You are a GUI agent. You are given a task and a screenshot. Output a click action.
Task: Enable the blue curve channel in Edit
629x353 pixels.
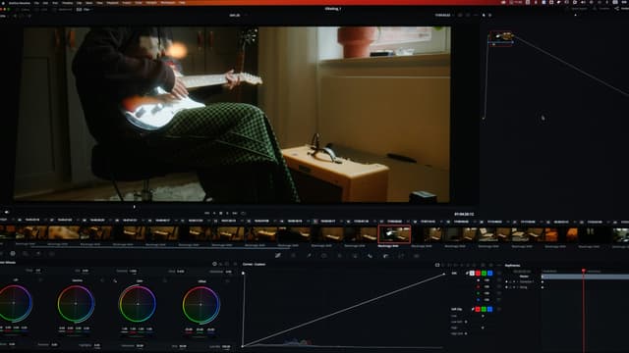pyautogui.click(x=489, y=273)
